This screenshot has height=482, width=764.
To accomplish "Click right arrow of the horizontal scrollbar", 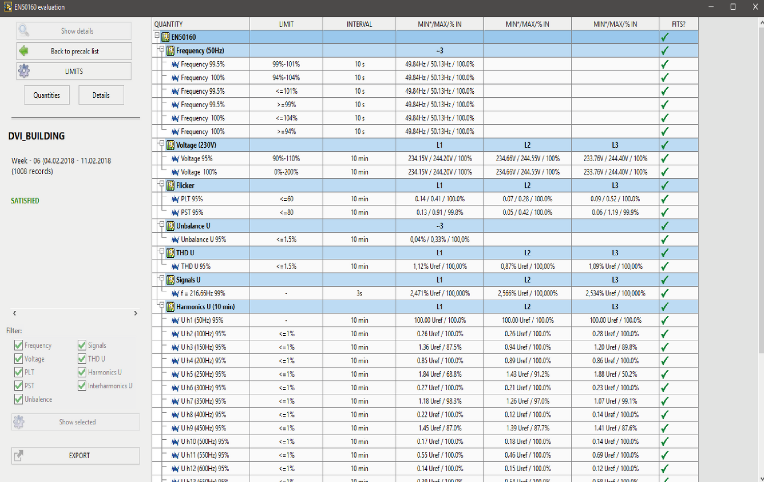I will click(x=135, y=313).
